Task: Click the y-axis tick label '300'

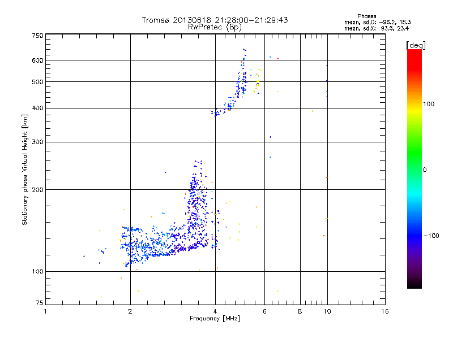Action: [37, 142]
